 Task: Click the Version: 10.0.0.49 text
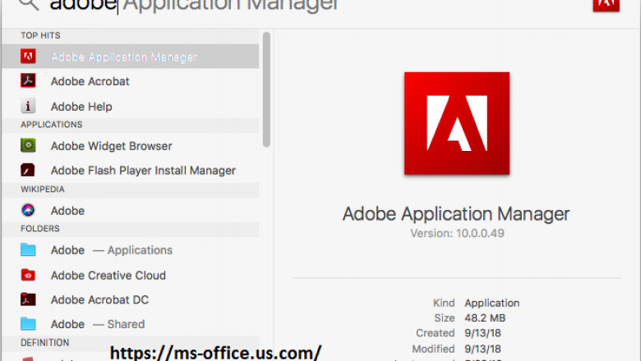click(x=457, y=233)
